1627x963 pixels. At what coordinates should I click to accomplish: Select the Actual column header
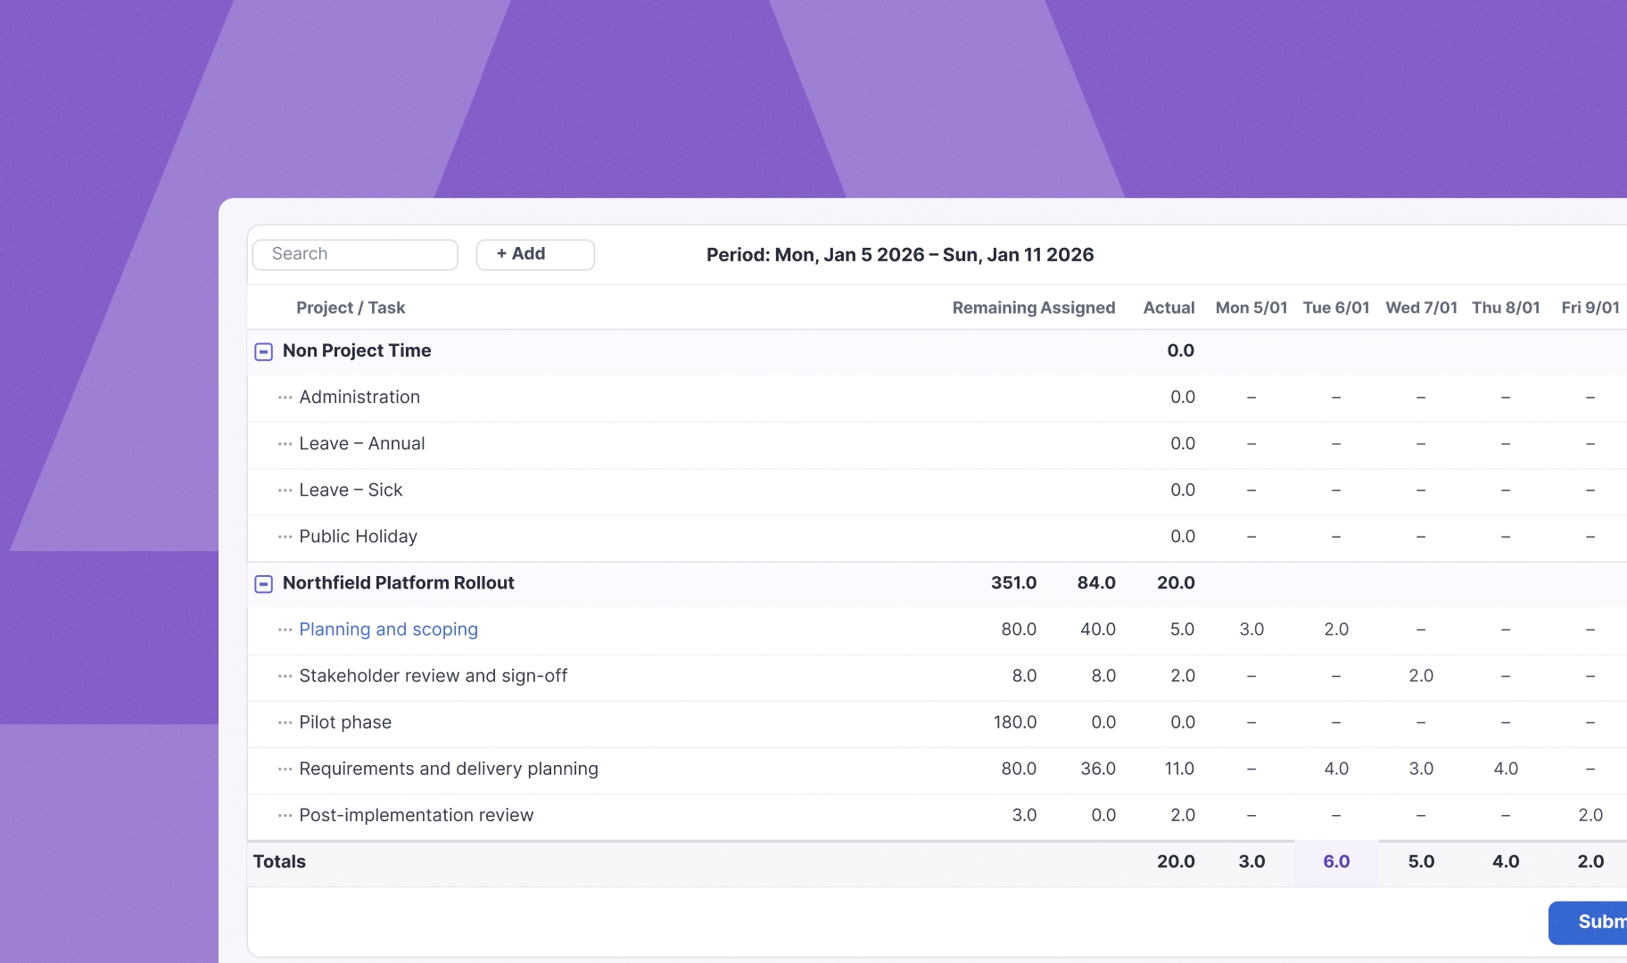click(1169, 308)
